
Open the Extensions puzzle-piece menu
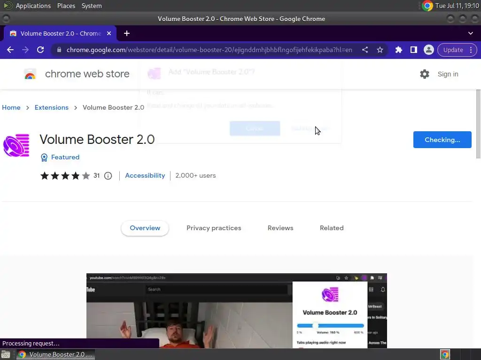[x=398, y=50]
